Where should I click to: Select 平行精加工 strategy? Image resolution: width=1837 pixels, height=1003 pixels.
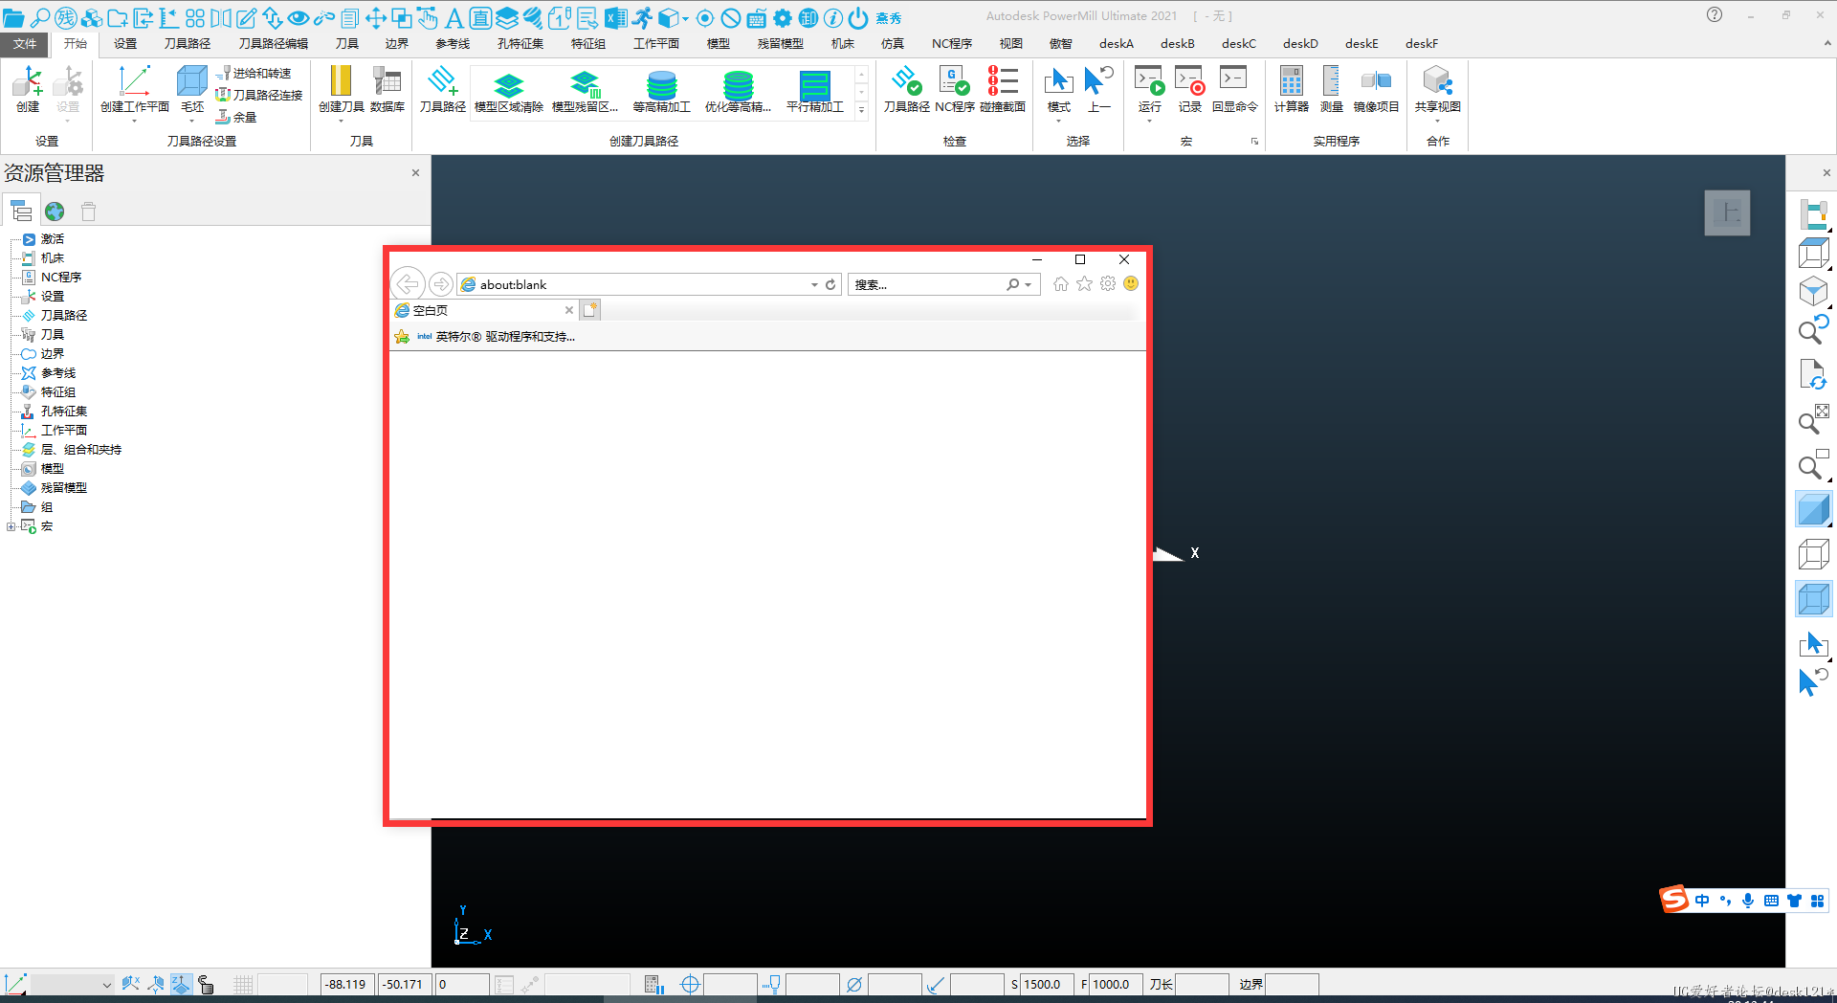point(815,93)
